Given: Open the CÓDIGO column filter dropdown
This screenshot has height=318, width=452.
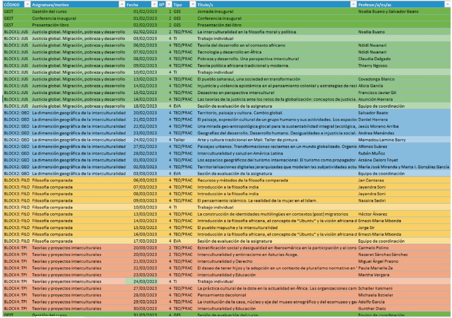Looking at the screenshot, I should pos(27,4).
